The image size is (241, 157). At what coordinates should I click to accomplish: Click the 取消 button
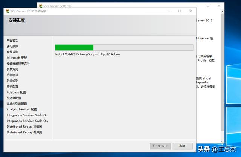tap(182, 146)
